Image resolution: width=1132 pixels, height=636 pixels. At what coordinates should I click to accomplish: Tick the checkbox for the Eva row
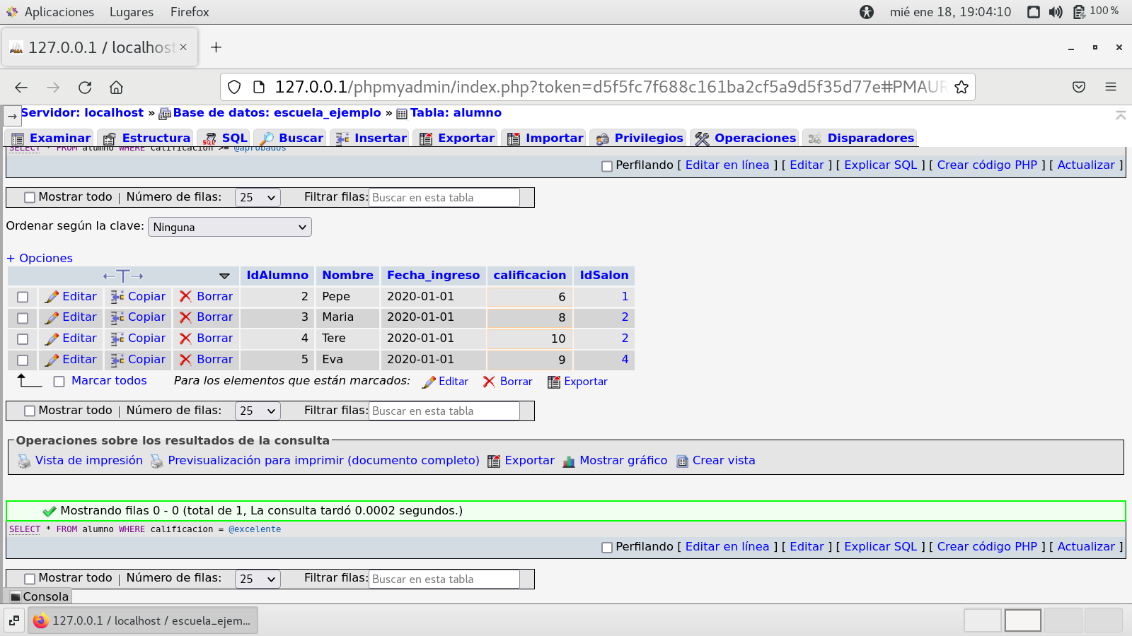[x=23, y=360]
